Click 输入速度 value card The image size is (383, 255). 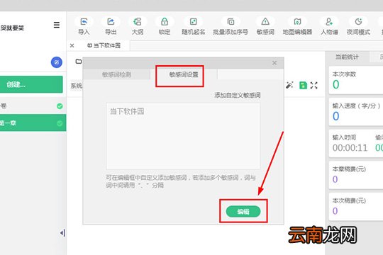point(356,112)
